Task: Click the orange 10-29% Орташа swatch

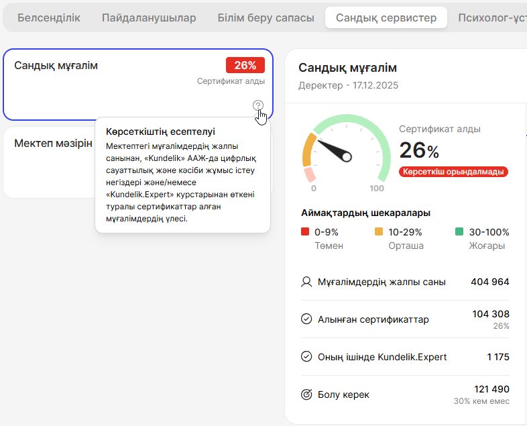Action: pyautogui.click(x=379, y=232)
